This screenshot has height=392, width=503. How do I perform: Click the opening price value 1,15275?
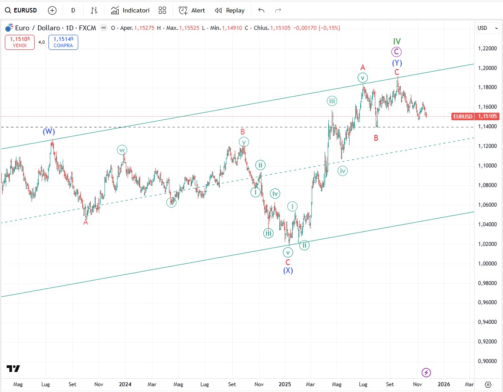click(145, 28)
